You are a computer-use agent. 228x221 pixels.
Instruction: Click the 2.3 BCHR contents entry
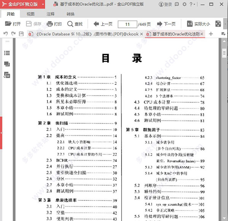coord(82,161)
